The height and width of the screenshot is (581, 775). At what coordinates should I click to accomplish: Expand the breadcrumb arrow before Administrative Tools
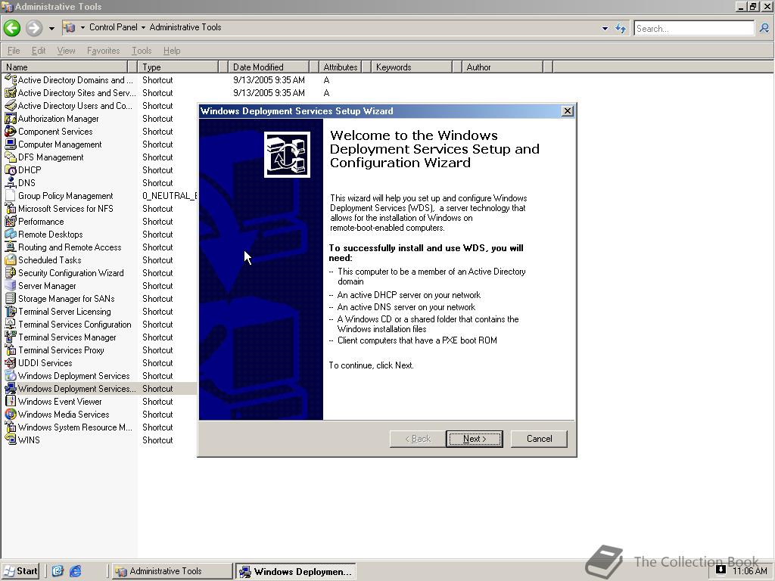[x=143, y=27]
